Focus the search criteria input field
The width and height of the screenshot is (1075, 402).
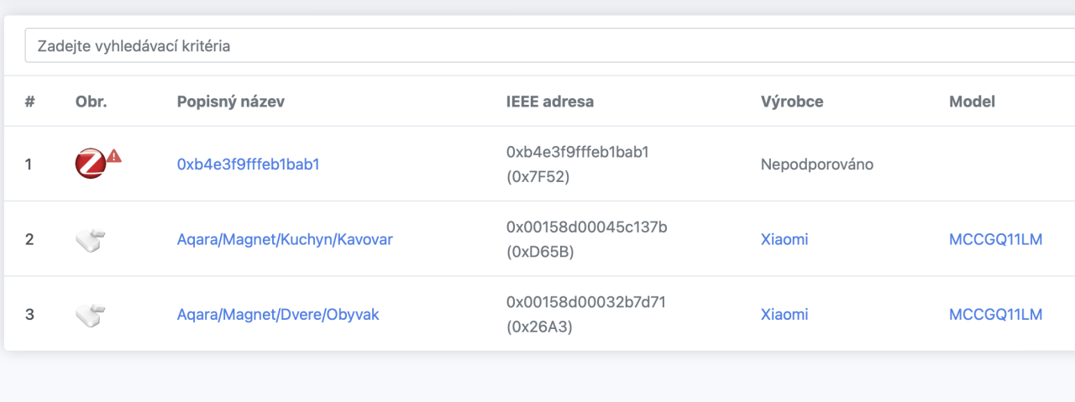550,46
